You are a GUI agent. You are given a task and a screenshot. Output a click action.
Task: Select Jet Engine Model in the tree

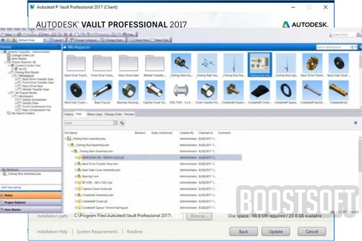(x=26, y=93)
